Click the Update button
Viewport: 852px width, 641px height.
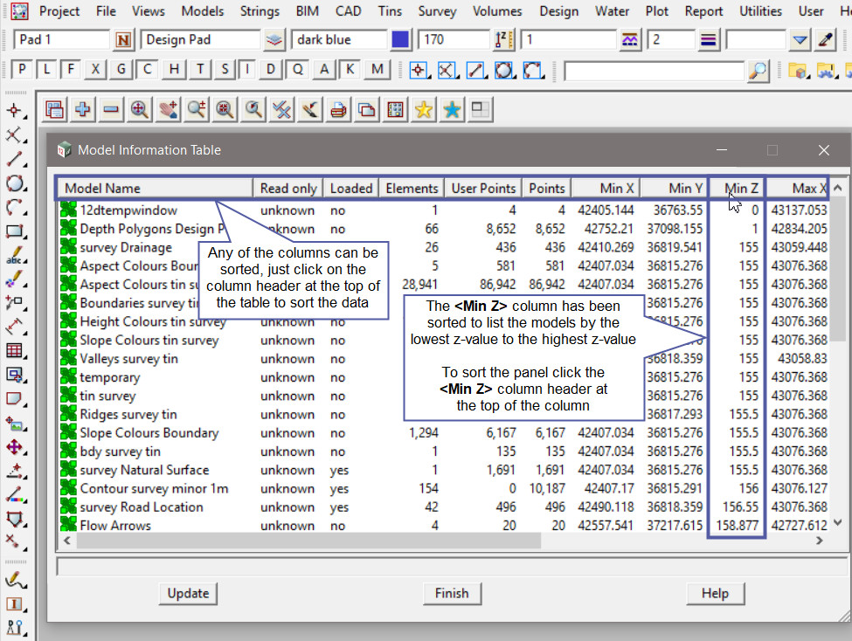(x=188, y=593)
